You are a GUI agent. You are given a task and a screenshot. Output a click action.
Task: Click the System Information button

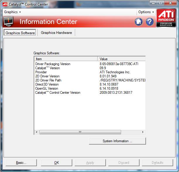(x=117, y=141)
